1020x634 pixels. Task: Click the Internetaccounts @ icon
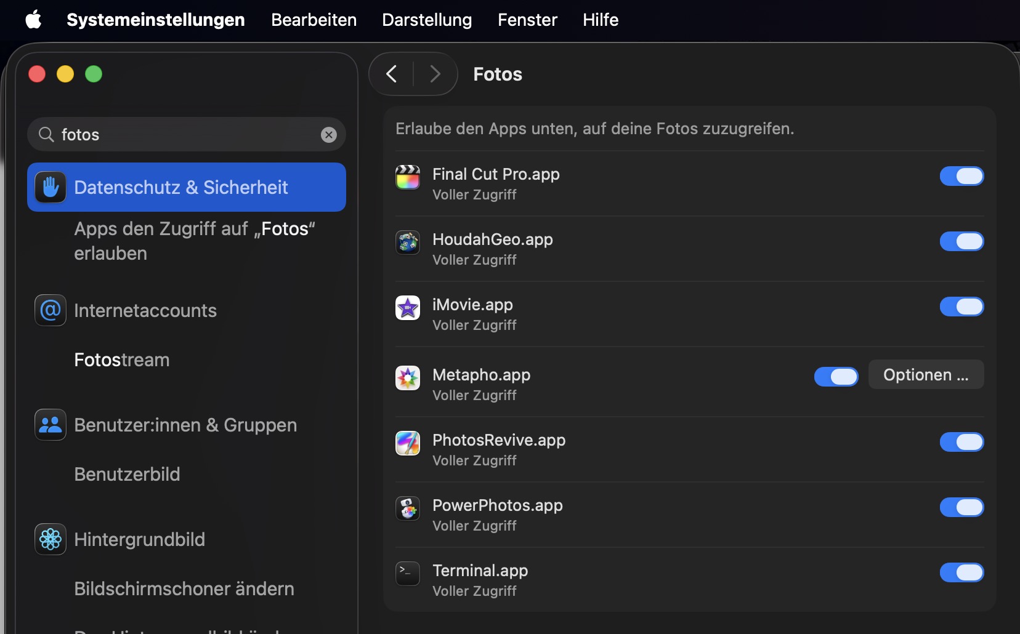tap(51, 310)
